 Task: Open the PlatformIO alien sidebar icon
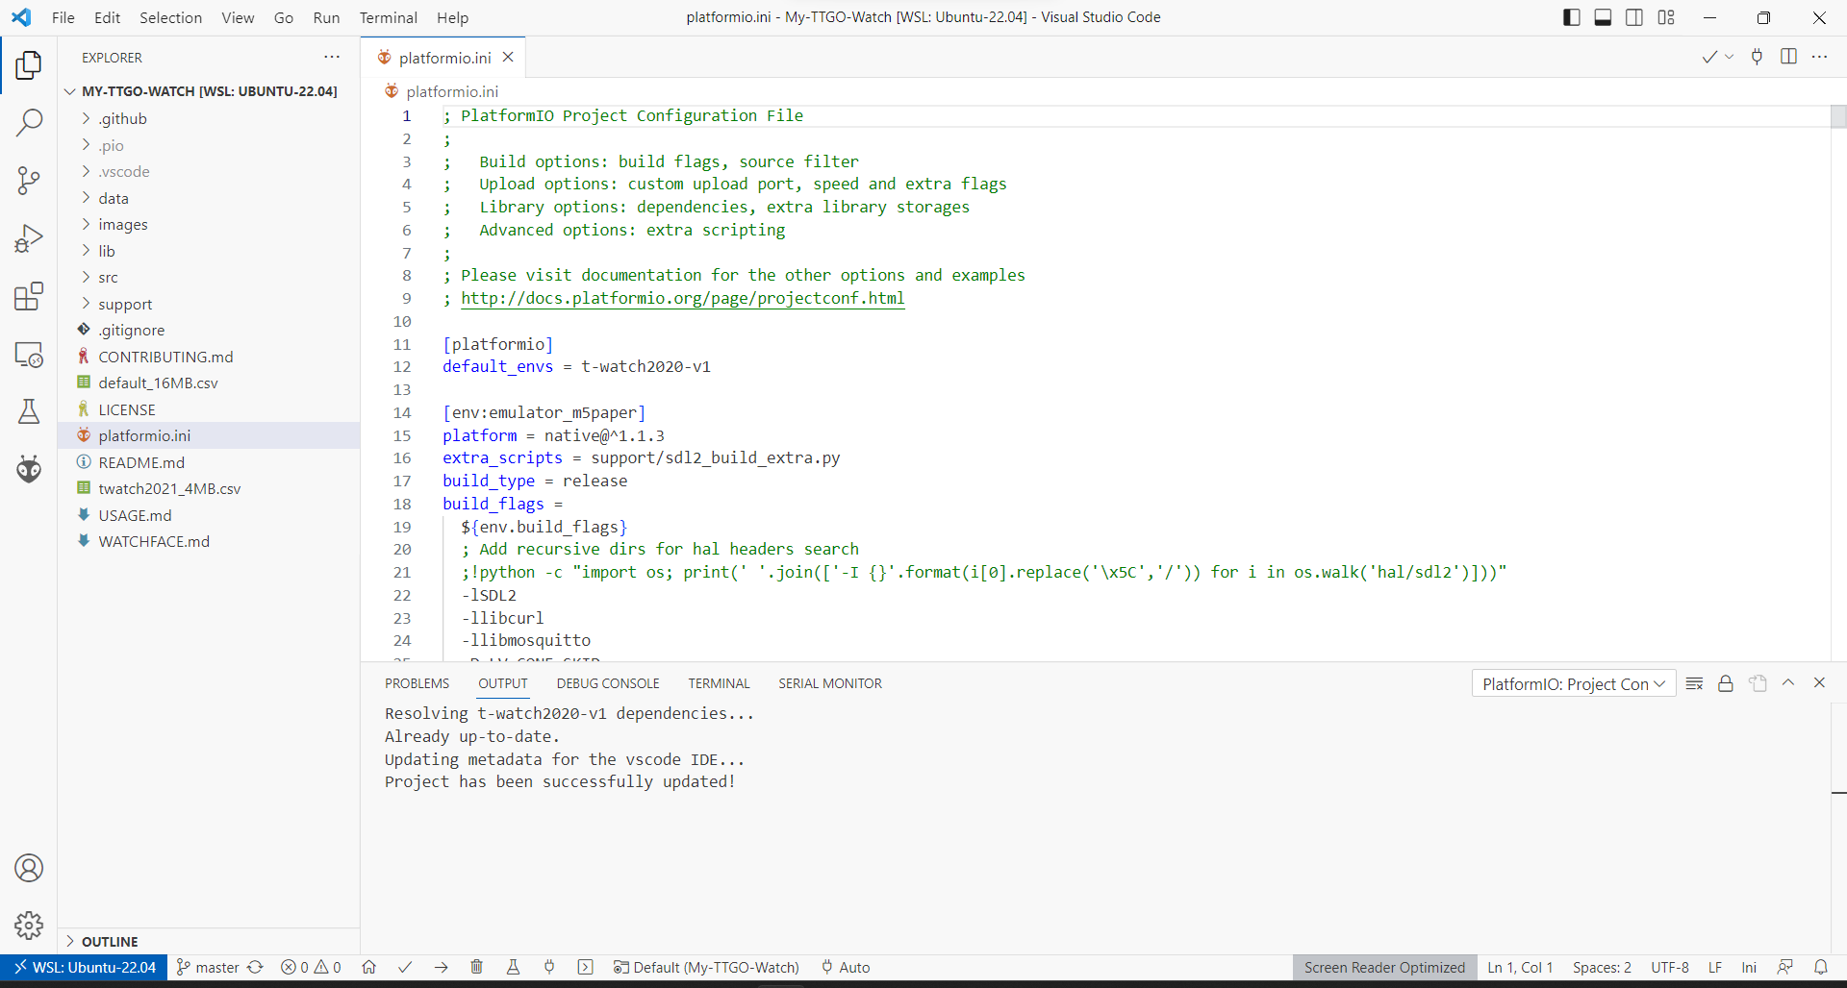29,469
